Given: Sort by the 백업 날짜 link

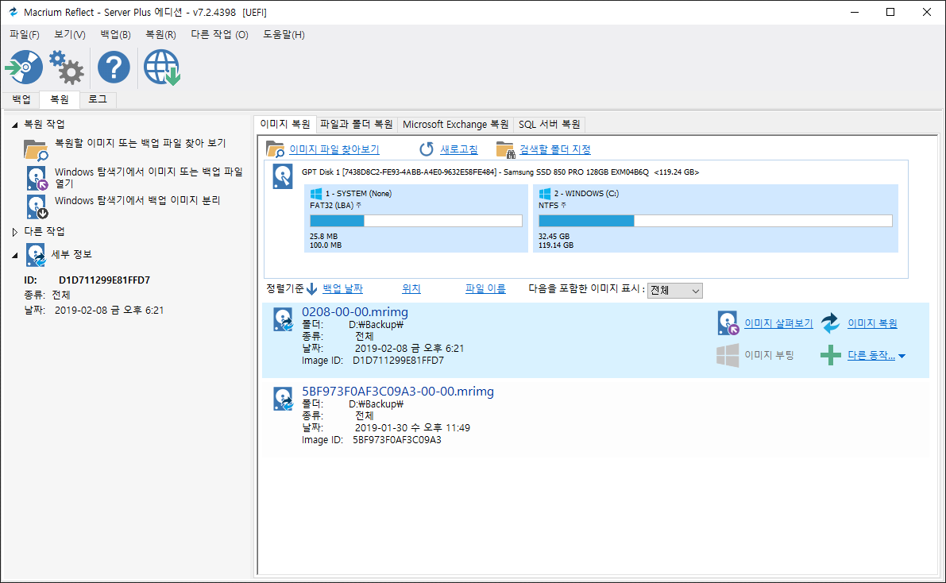Looking at the screenshot, I should 342,289.
